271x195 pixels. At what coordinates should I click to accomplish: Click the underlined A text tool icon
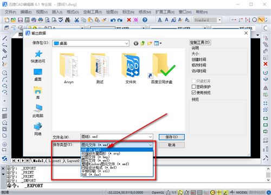[x=160, y=20]
